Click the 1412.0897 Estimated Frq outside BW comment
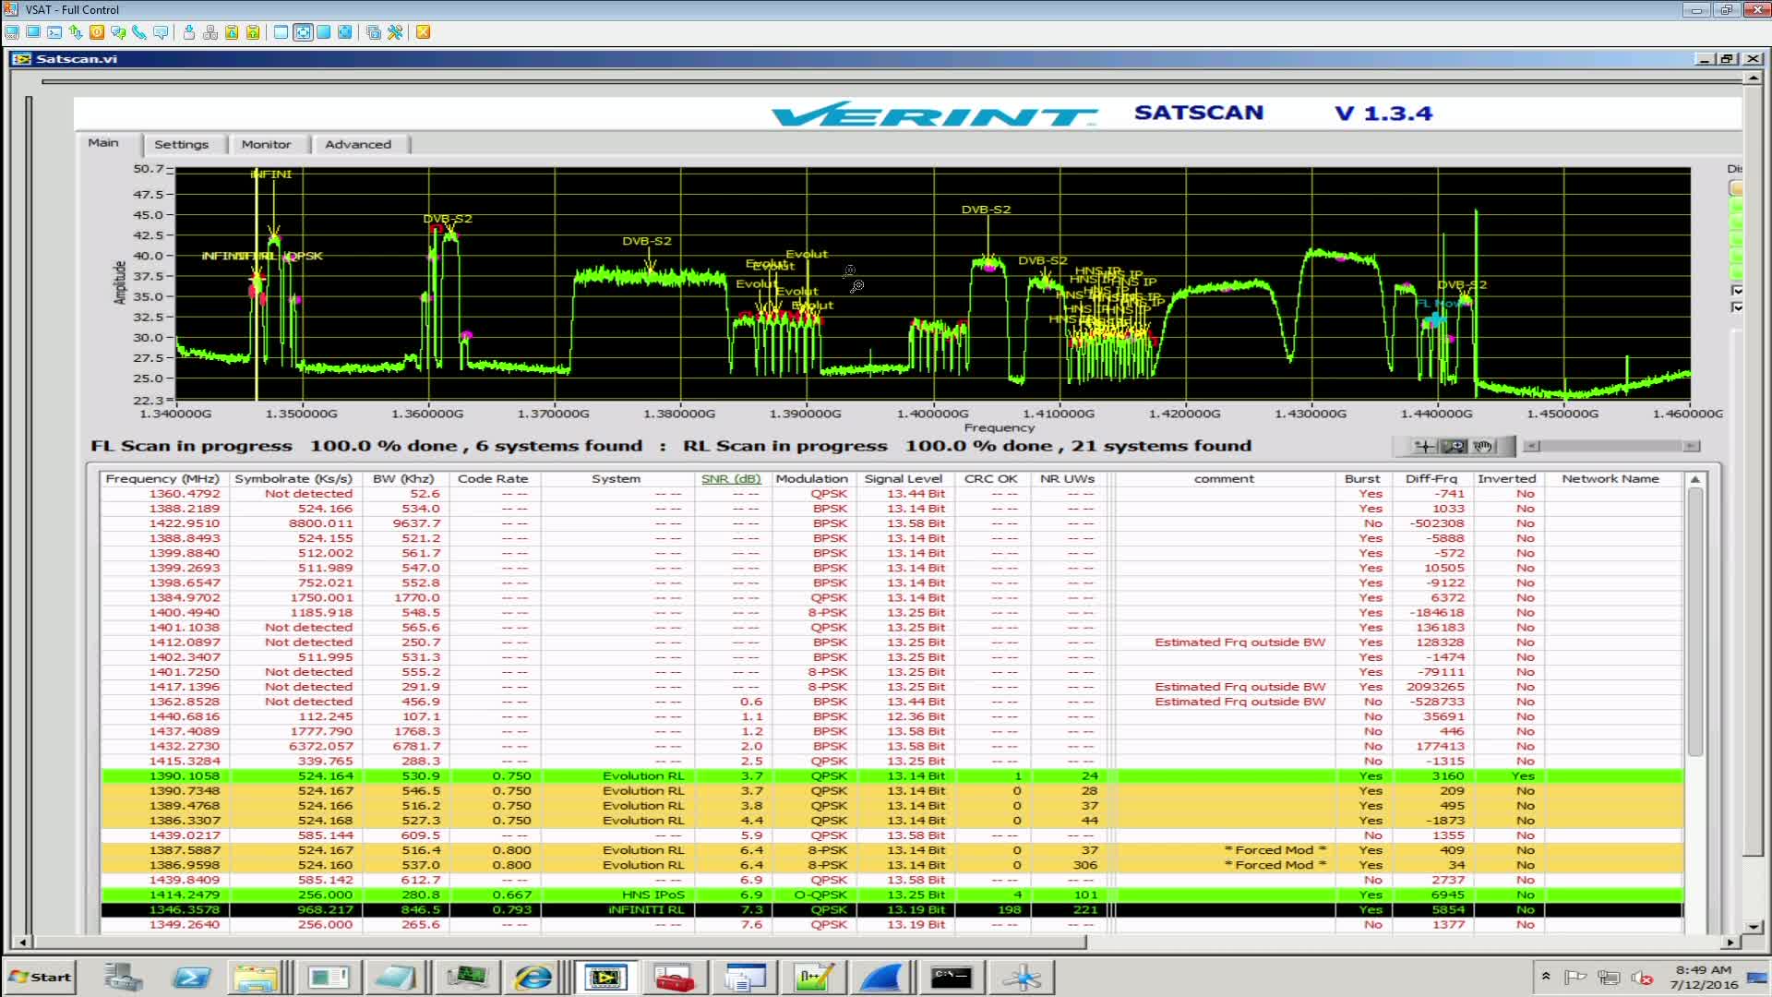This screenshot has height=997, width=1772. (1239, 643)
